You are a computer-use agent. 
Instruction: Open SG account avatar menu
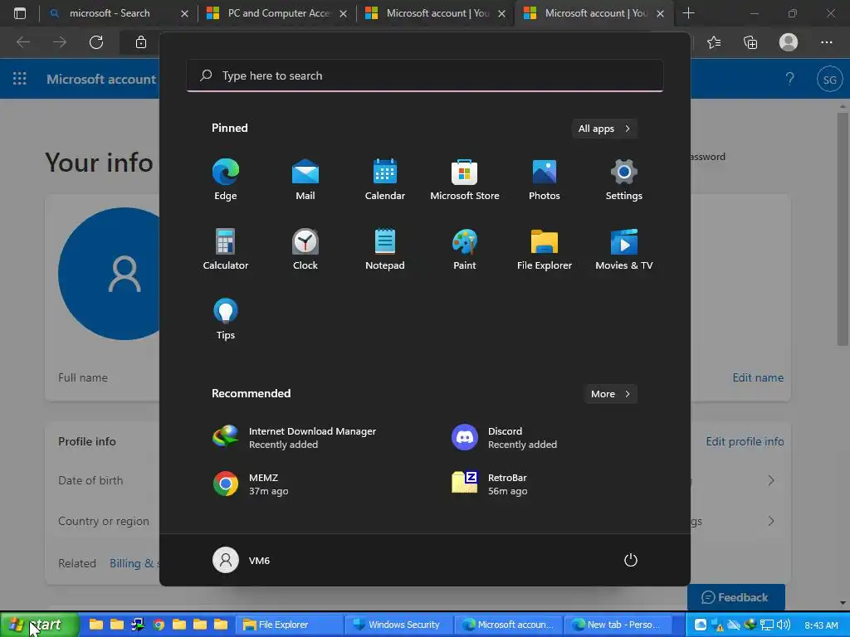(829, 80)
